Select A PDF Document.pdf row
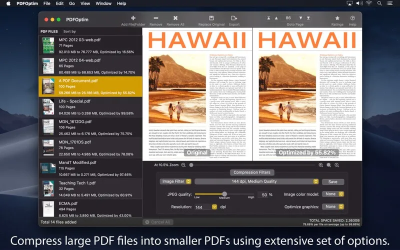Image resolution: width=400 pixels, height=250 pixels. point(90,86)
